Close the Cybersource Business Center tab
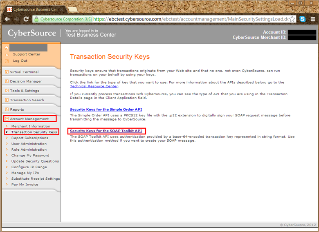The width and height of the screenshot is (319, 232). click(x=61, y=9)
